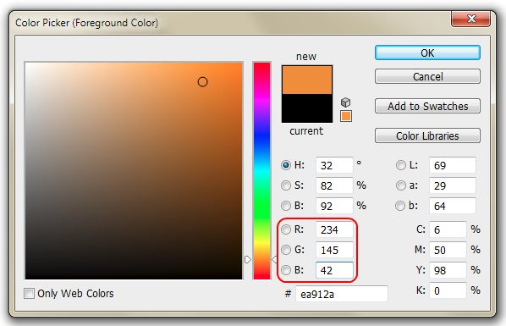Click the M magenta field showing 50
This screenshot has width=506, height=326.
point(448,250)
